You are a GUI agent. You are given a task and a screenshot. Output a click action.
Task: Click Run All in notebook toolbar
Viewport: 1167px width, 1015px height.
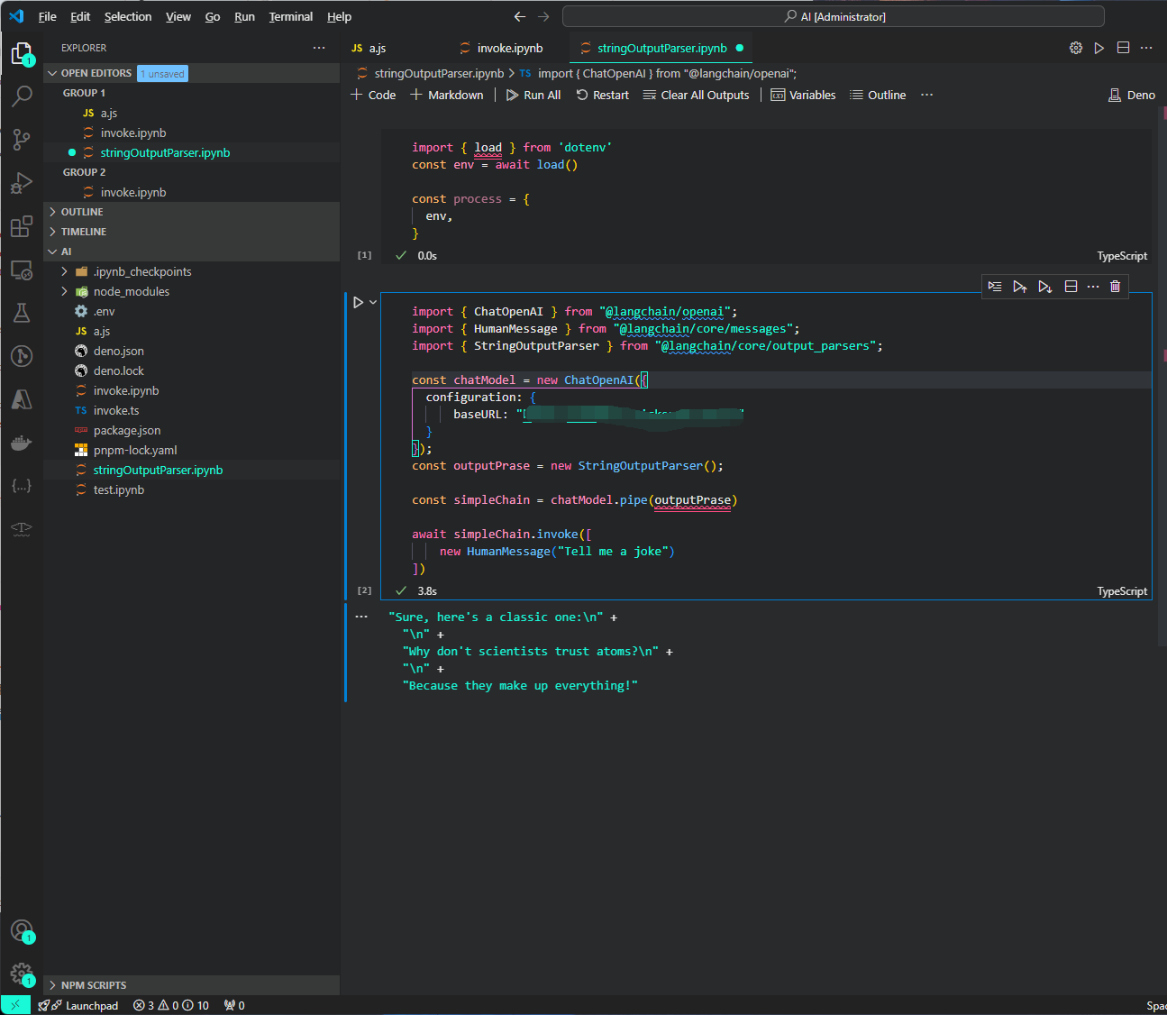click(x=533, y=95)
